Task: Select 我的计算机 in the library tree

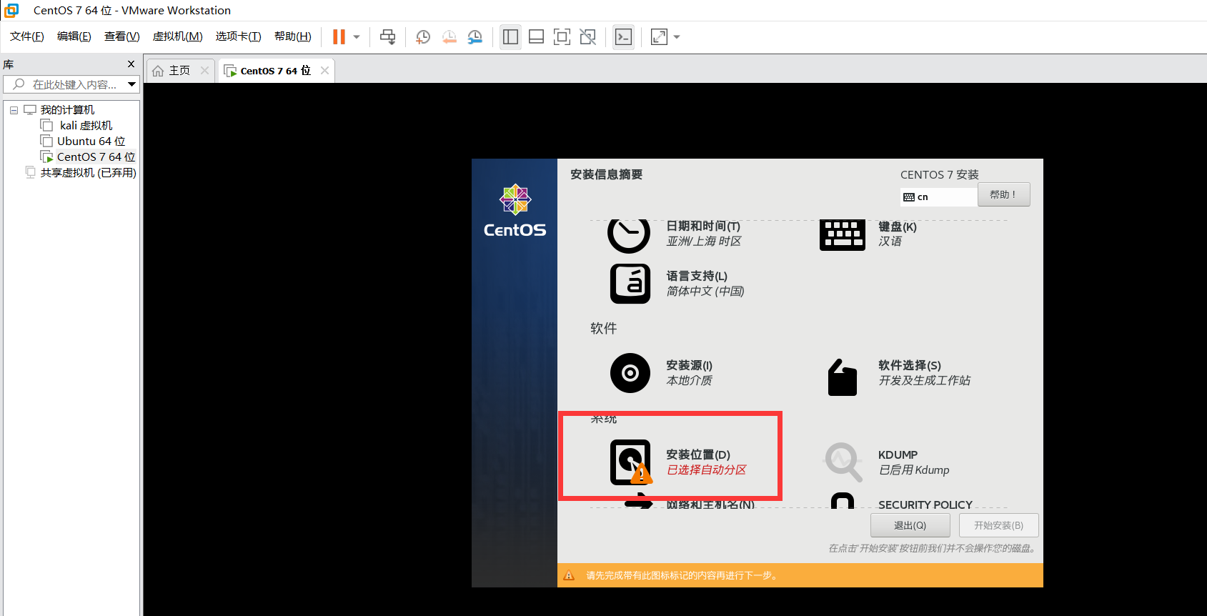Action: 67,110
